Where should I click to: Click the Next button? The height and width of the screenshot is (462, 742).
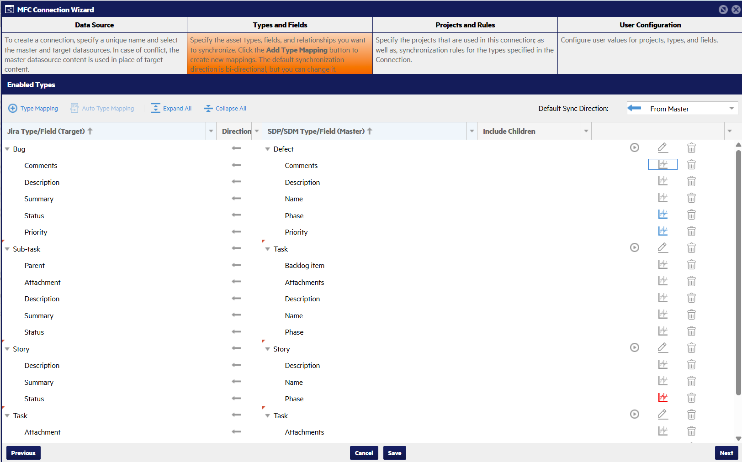click(726, 453)
